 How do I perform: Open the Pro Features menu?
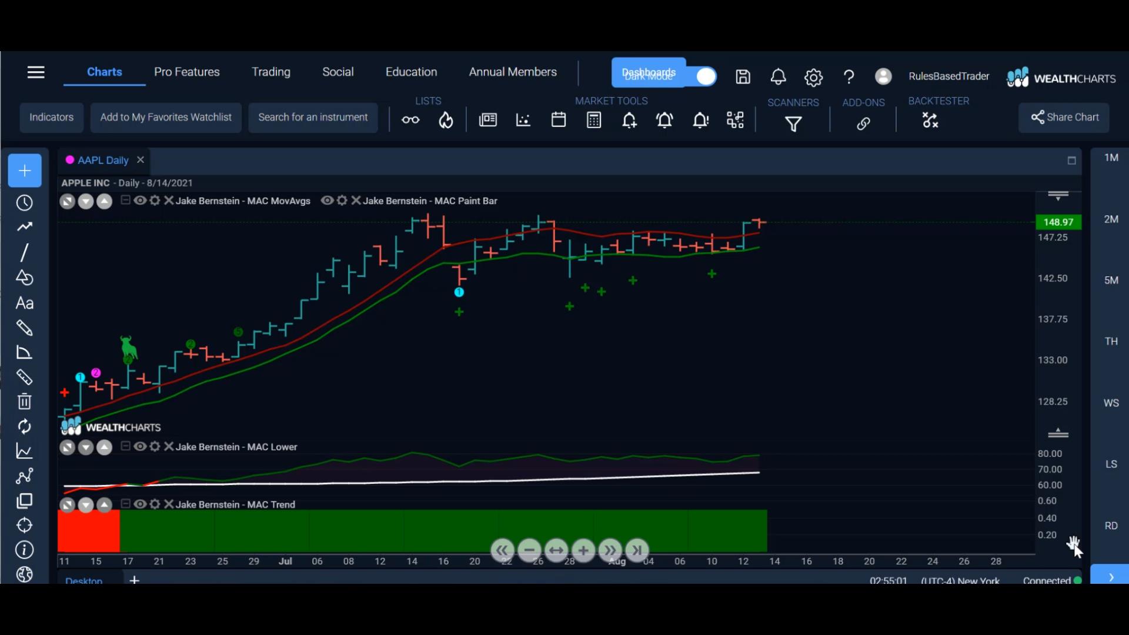187,72
